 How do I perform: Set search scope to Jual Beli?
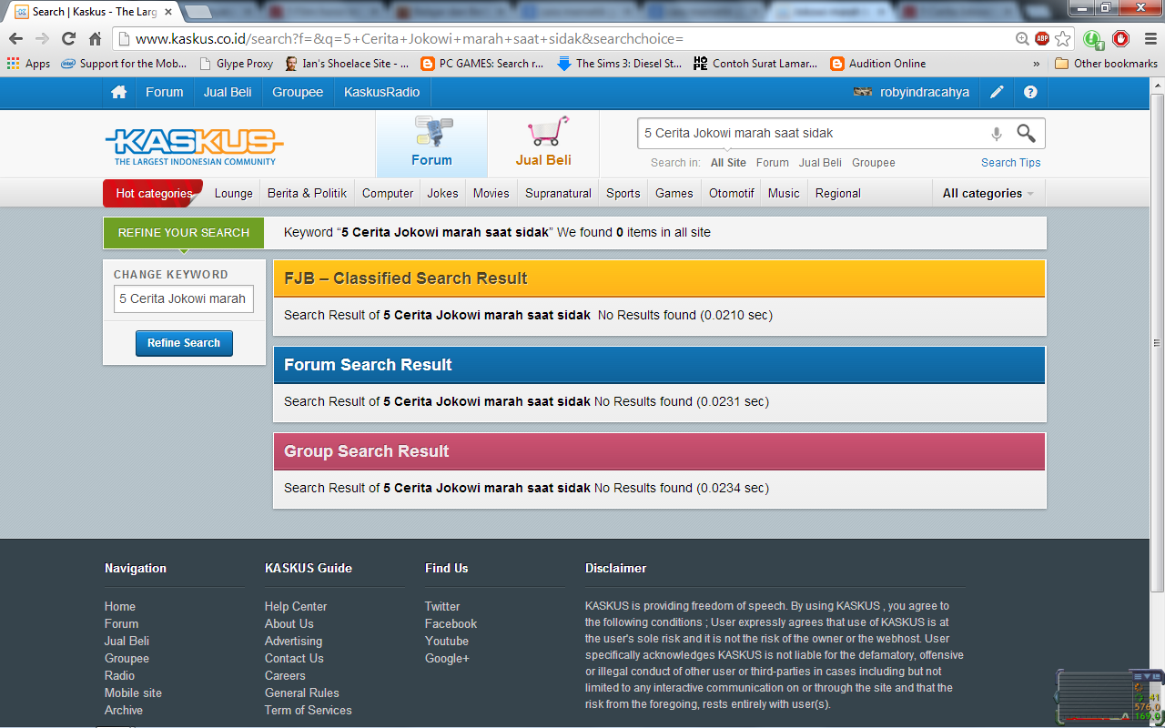pyautogui.click(x=820, y=163)
